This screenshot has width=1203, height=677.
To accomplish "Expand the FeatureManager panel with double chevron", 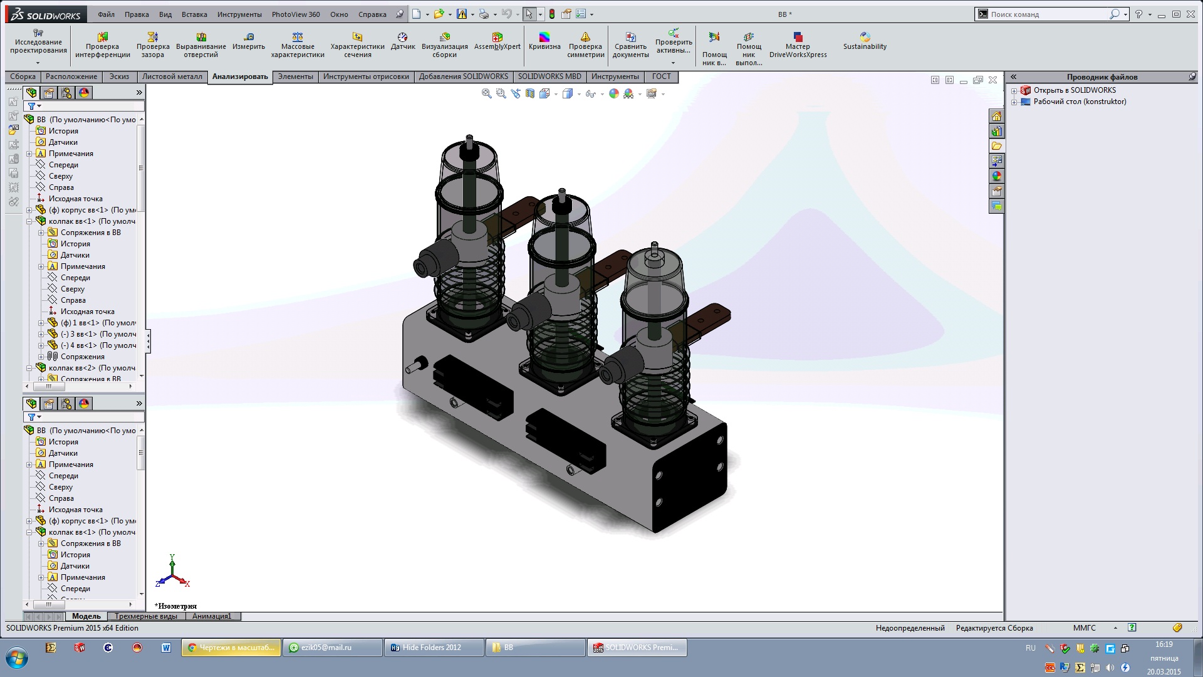I will (x=139, y=93).
